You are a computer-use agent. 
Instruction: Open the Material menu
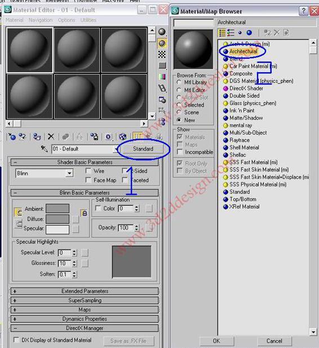[15, 20]
